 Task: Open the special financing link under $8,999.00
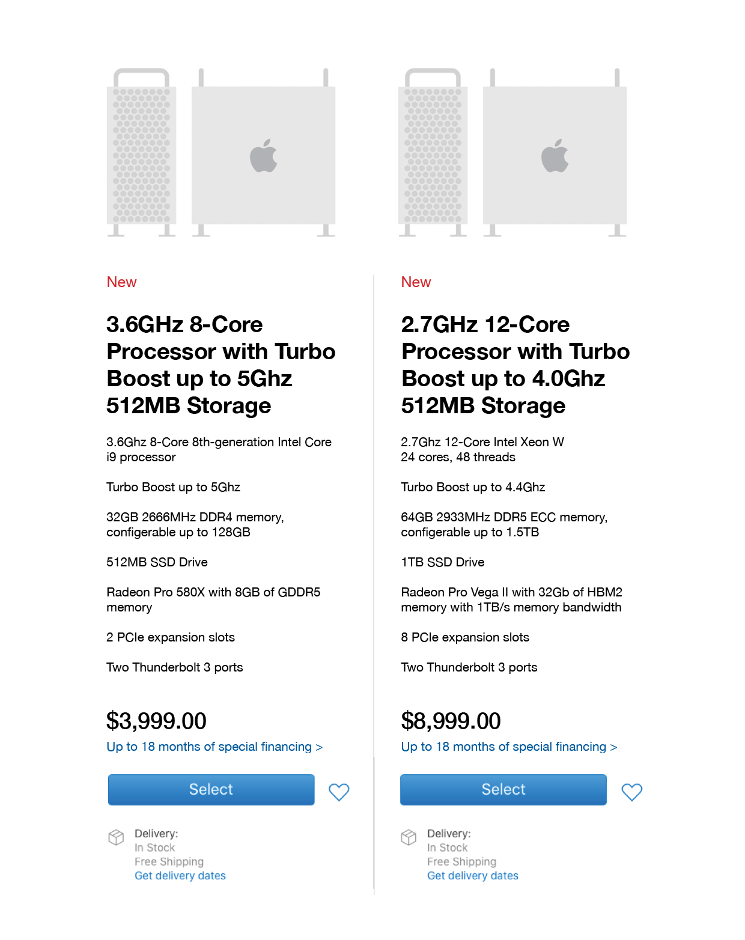click(509, 747)
